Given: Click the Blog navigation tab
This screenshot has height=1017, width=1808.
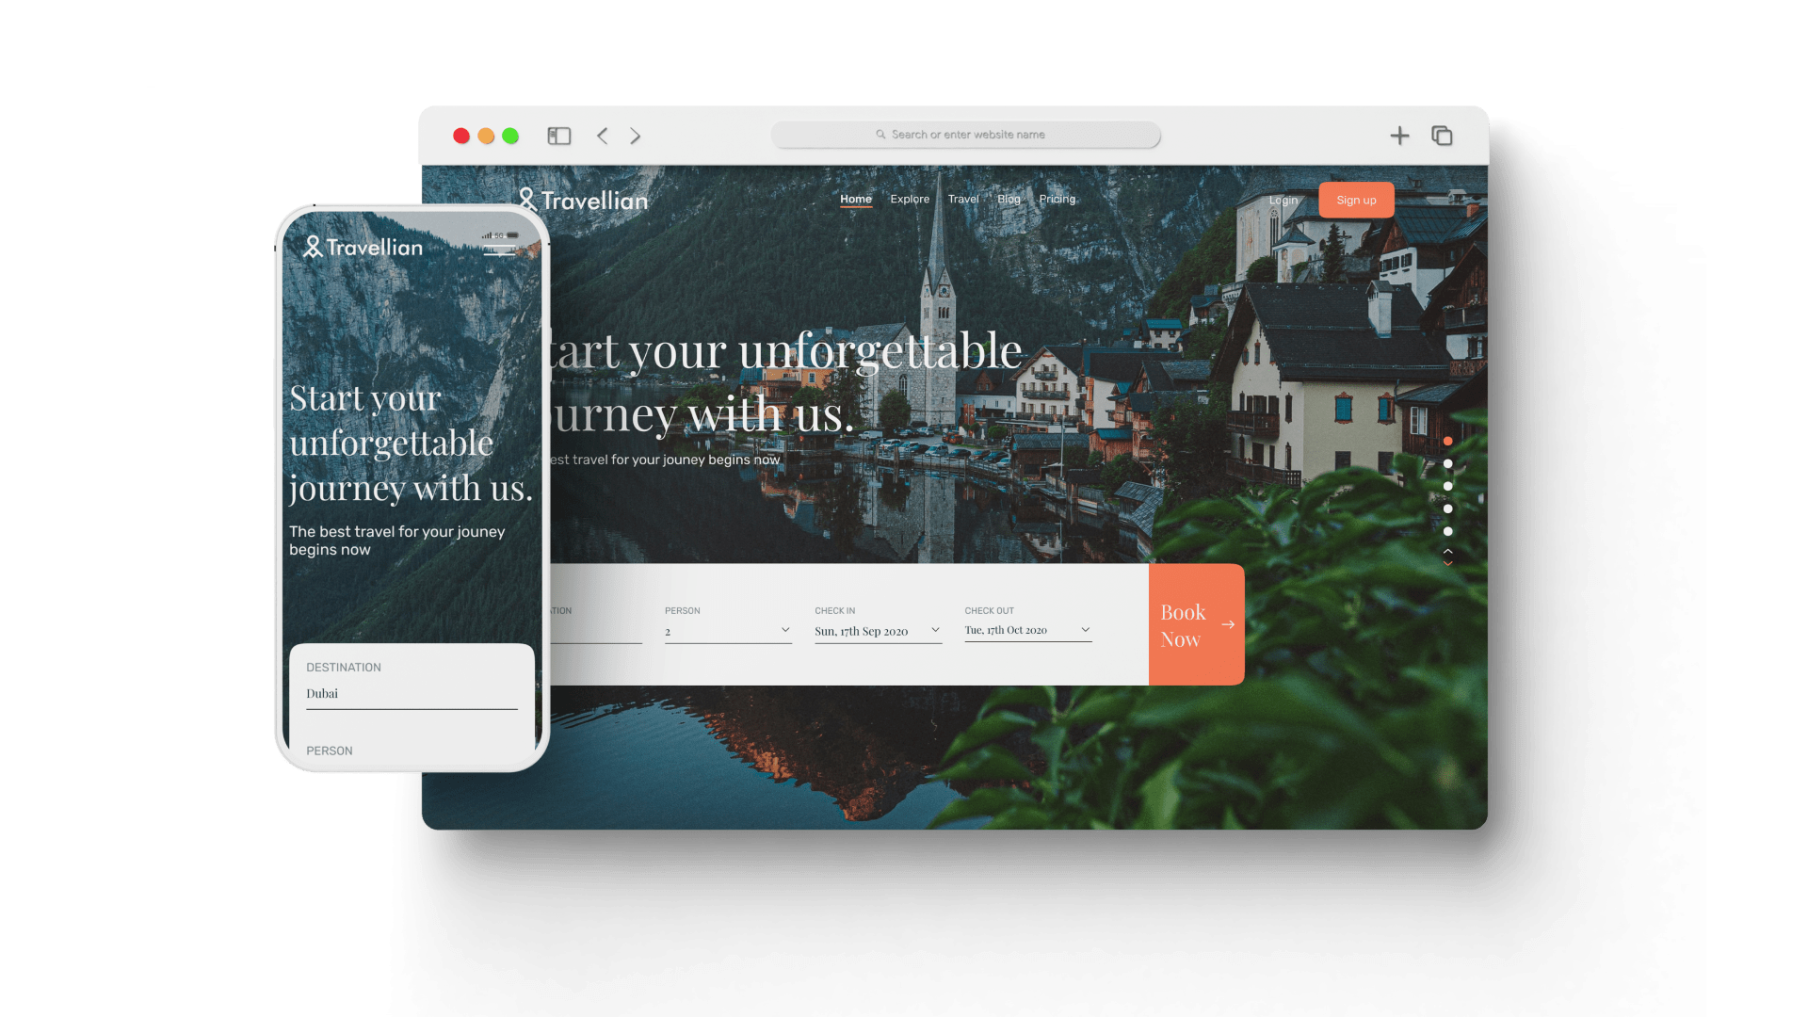Looking at the screenshot, I should click(x=1009, y=199).
